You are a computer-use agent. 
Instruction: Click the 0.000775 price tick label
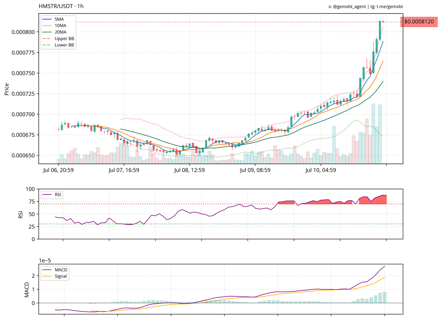(23, 53)
